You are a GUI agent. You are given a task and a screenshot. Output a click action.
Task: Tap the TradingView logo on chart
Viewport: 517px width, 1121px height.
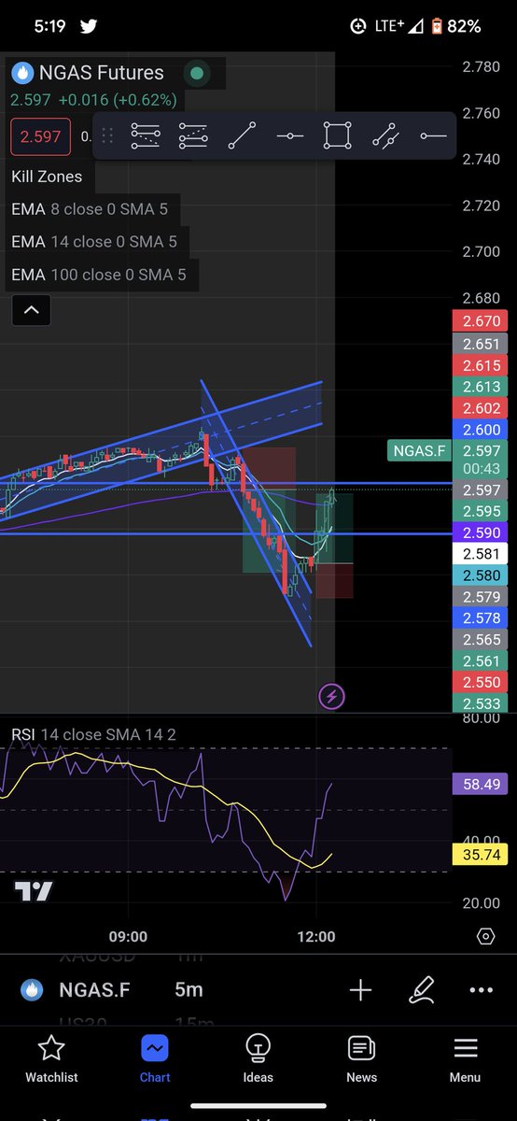tap(35, 891)
